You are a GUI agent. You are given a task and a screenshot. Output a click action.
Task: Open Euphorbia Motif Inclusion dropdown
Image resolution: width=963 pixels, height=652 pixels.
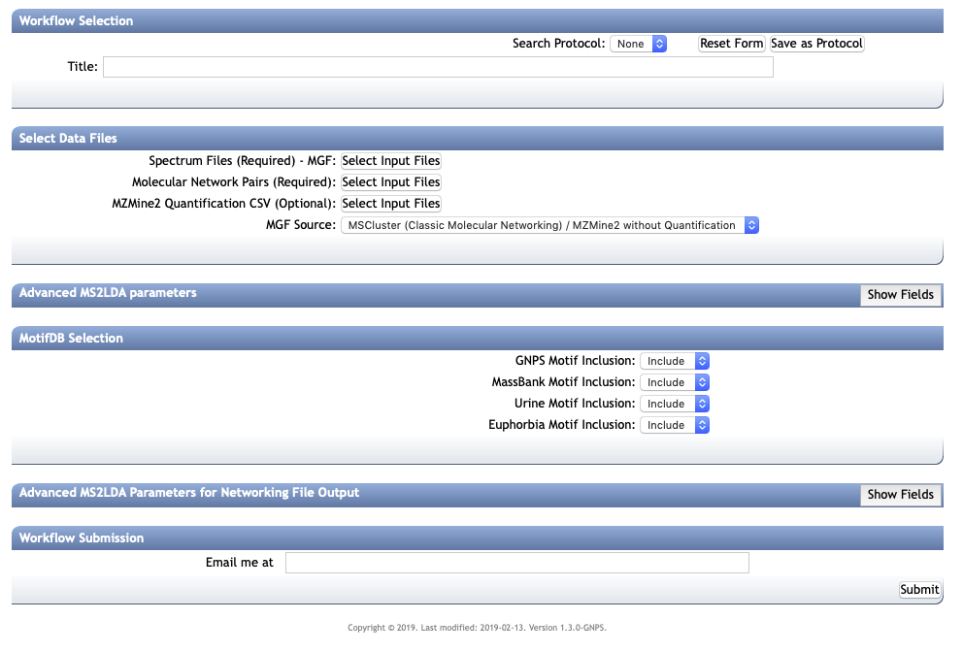click(675, 425)
